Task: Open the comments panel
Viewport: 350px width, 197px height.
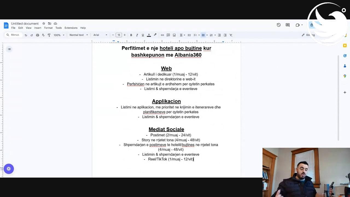Action: click(x=288, y=25)
